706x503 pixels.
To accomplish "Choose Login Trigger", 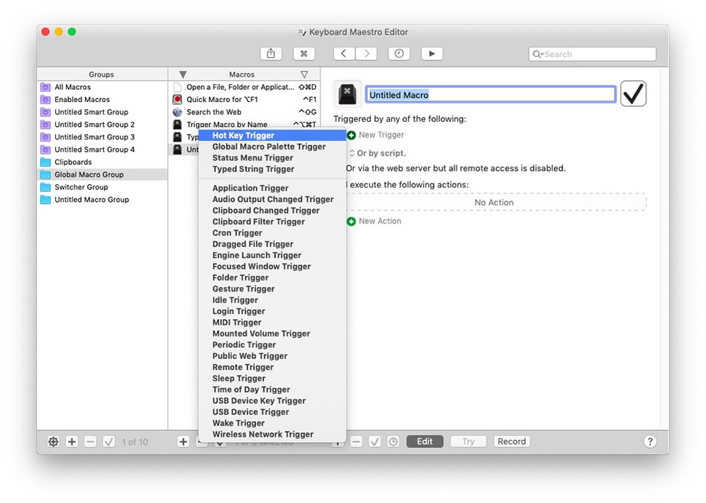I will [272, 311].
